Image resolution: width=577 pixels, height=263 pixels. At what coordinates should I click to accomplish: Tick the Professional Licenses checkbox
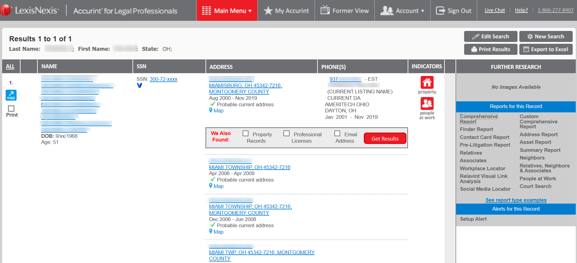pos(287,133)
